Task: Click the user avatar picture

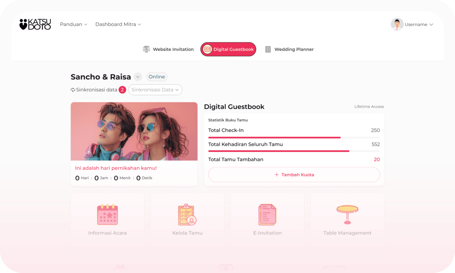Action: tap(397, 24)
